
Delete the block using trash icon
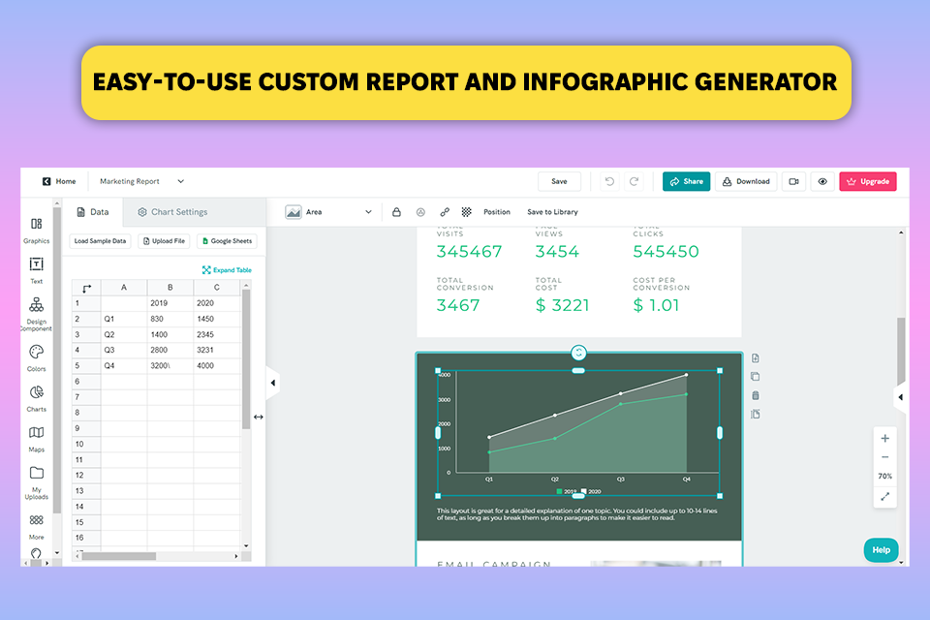click(755, 395)
